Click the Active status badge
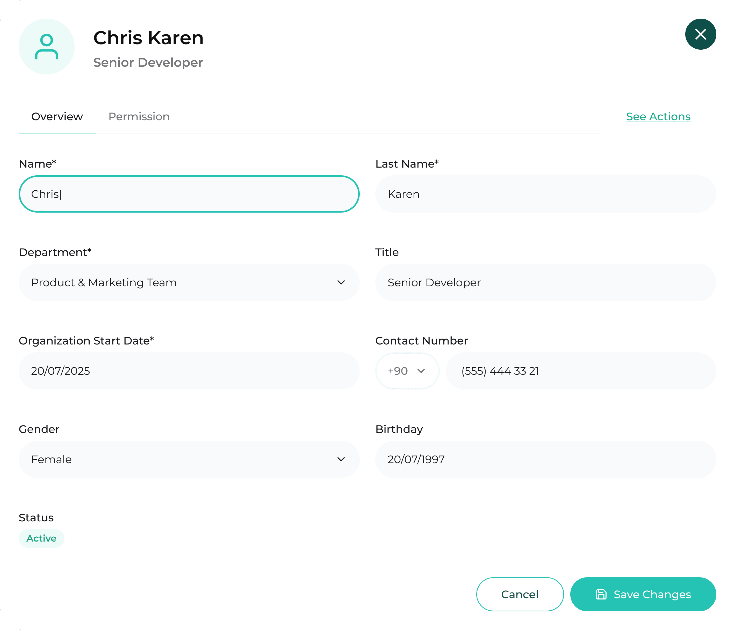 [41, 538]
